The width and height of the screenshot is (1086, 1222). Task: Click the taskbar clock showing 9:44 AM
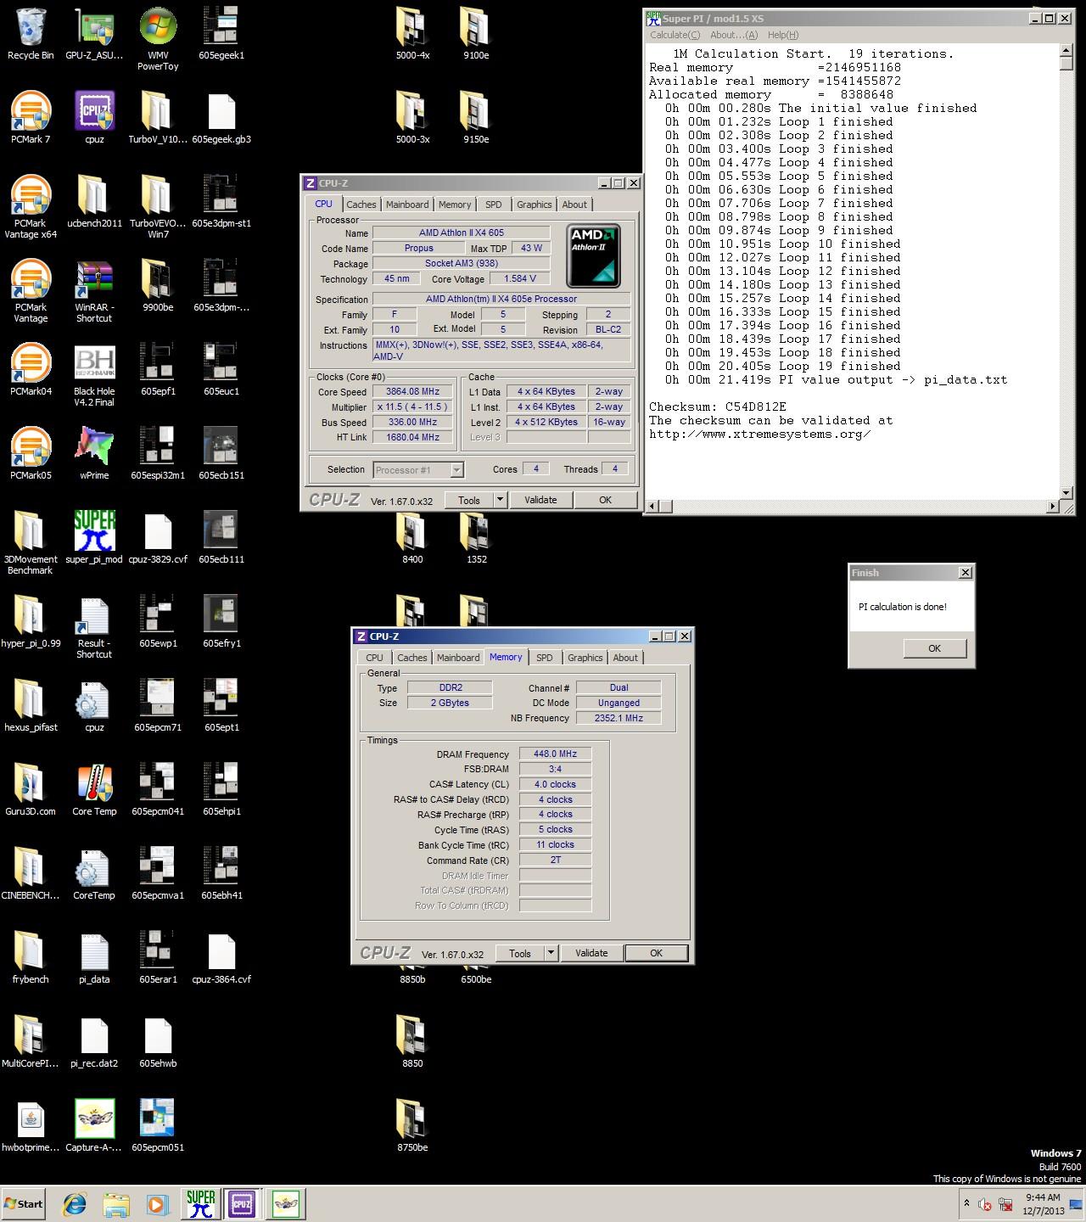[x=1043, y=1204]
